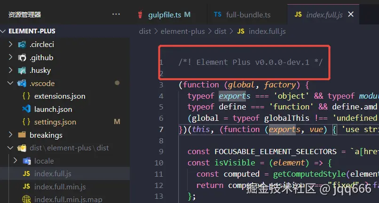Click the map icon beside index.full.min.js.map

click(26, 200)
